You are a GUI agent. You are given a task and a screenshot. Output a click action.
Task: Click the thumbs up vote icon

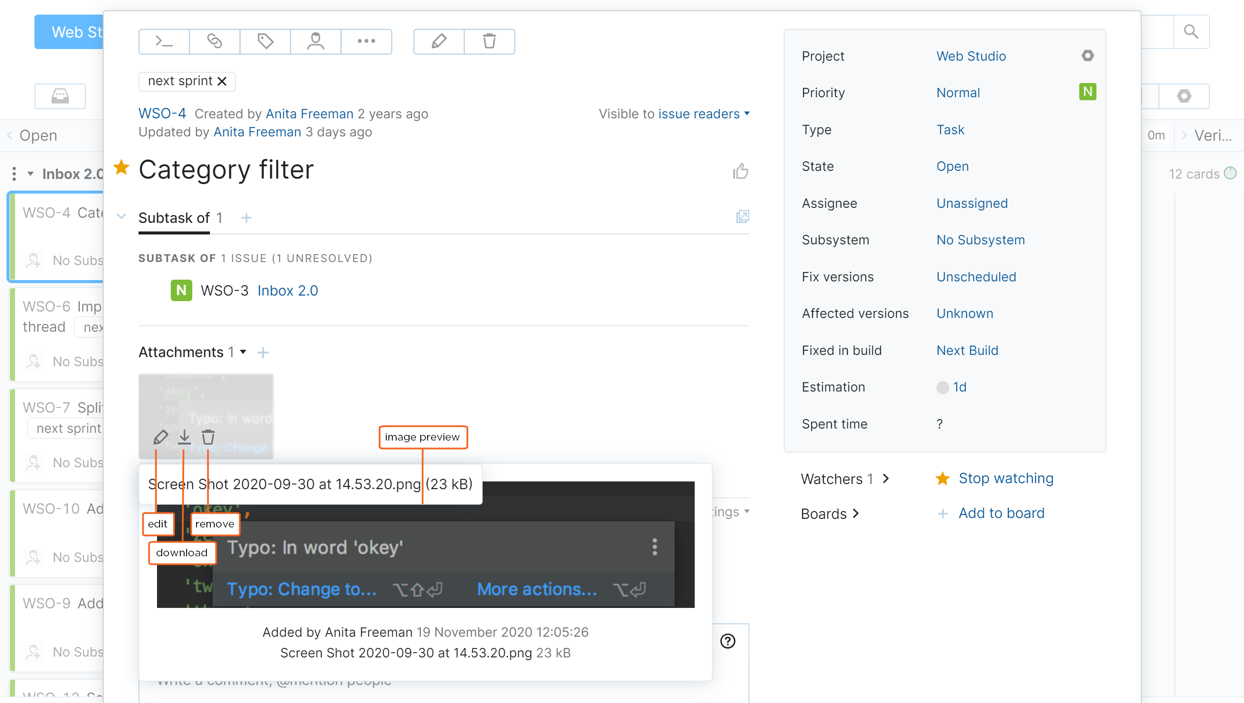[x=740, y=171]
